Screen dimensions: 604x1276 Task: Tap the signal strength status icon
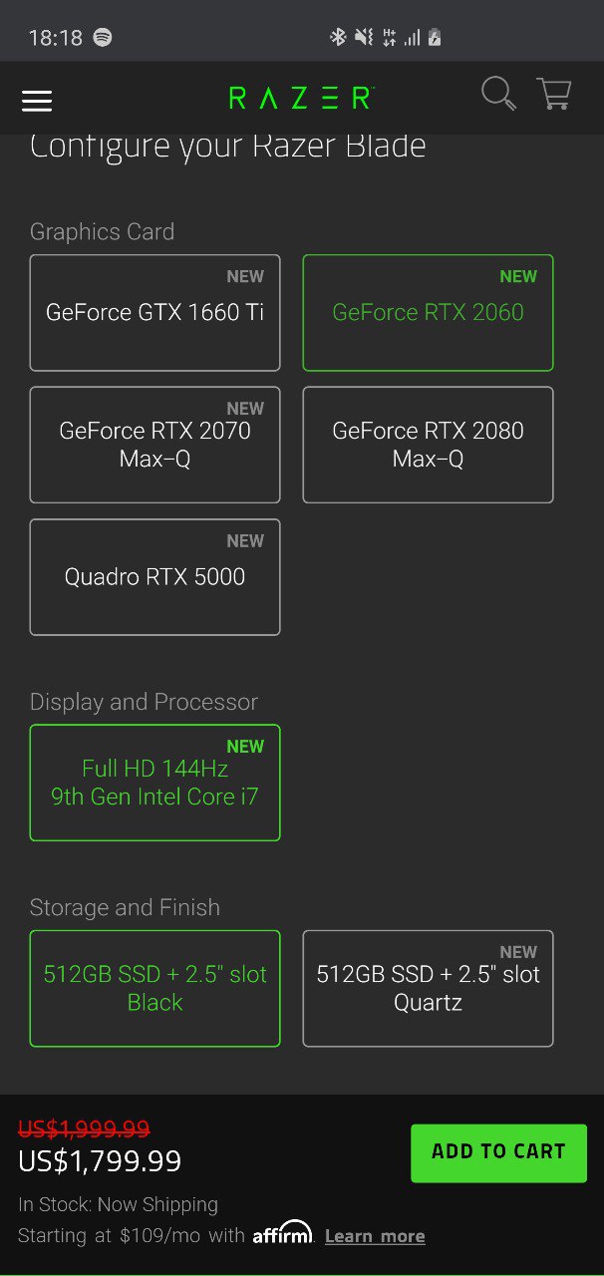[x=412, y=38]
